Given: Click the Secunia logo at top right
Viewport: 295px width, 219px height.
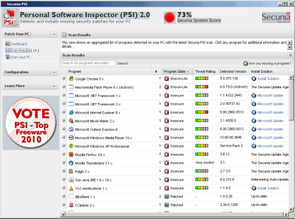Looking at the screenshot, I should pos(276,18).
